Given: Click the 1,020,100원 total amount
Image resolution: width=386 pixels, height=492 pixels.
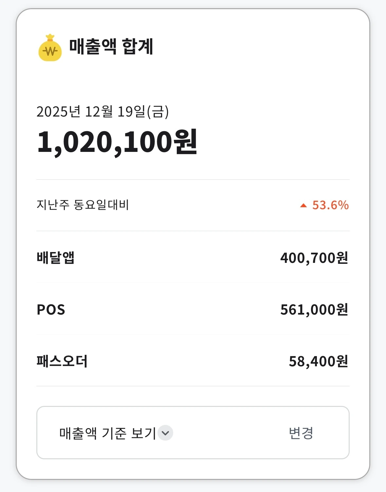Looking at the screenshot, I should coord(117,142).
